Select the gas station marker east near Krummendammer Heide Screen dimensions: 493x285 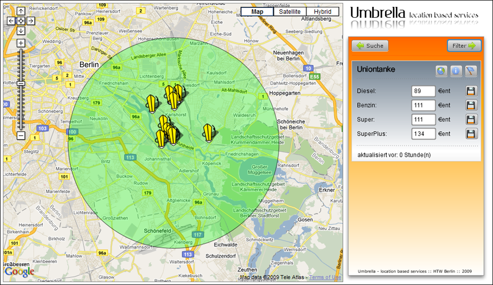(208, 133)
